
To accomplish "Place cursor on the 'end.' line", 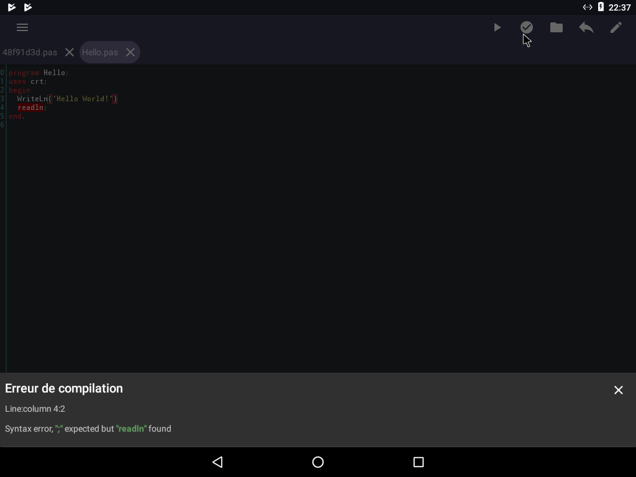I will click(17, 116).
